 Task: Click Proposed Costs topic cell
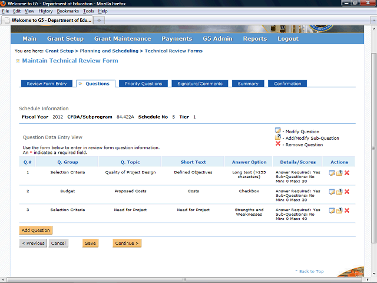(x=130, y=191)
